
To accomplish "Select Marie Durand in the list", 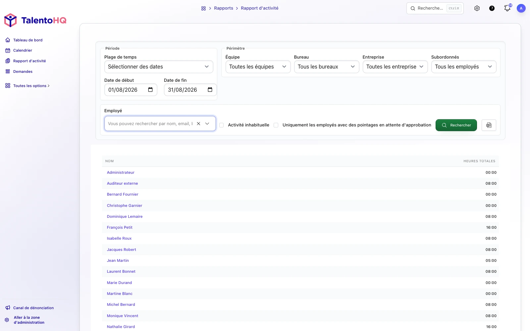I will (119, 283).
